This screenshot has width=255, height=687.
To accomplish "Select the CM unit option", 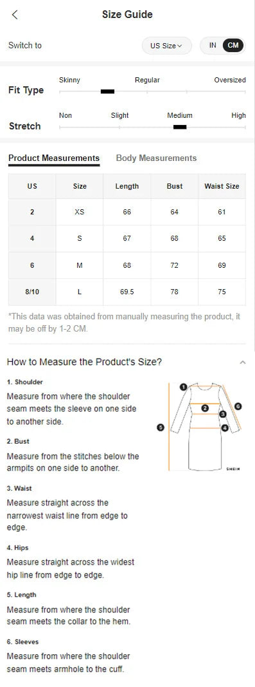I will coord(233,46).
